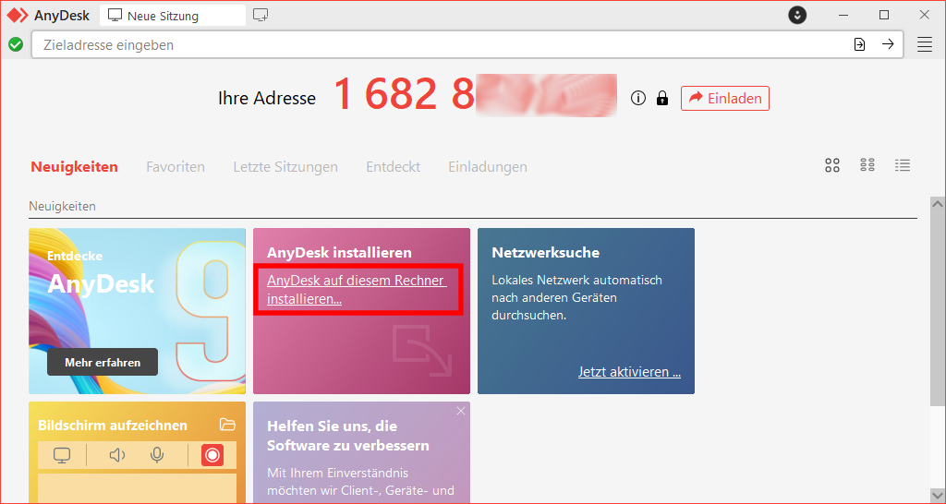The image size is (946, 504).
Task: Open the hamburger main menu
Action: [924, 44]
